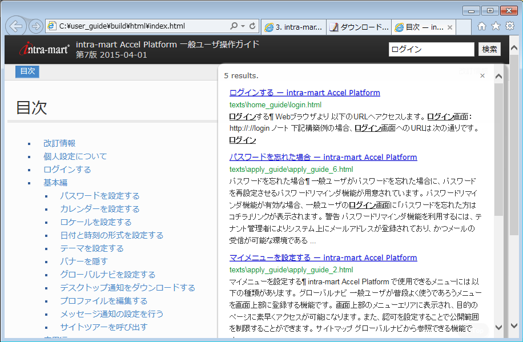
Task: Close the active 目次 browser tab
Action: click(x=450, y=27)
